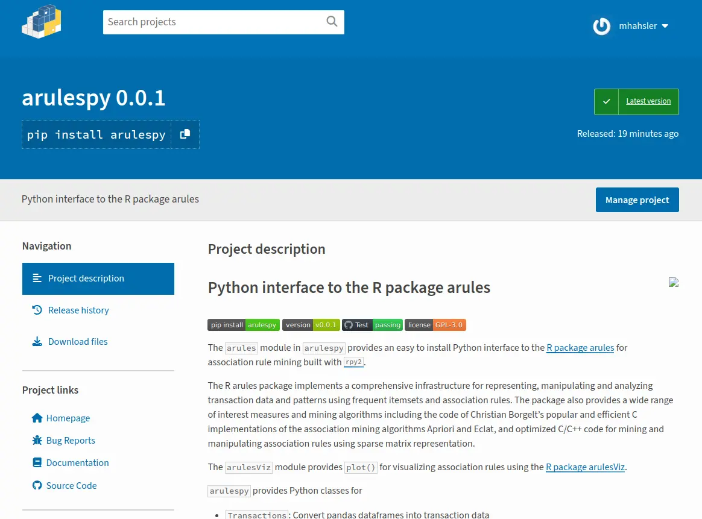
Task: Open the Documentation link
Action: 77,462
